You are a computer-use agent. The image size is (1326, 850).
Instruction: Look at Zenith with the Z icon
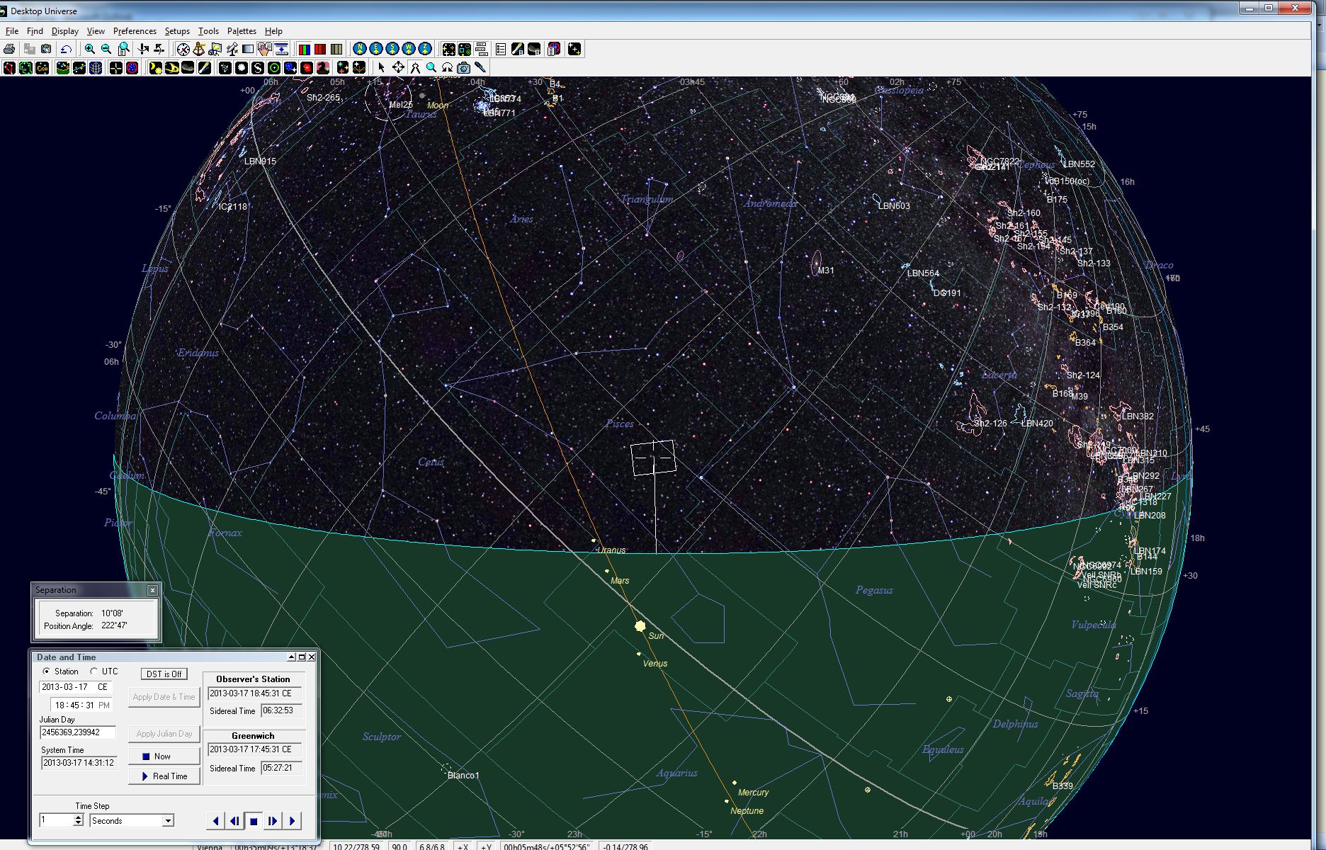point(425,49)
